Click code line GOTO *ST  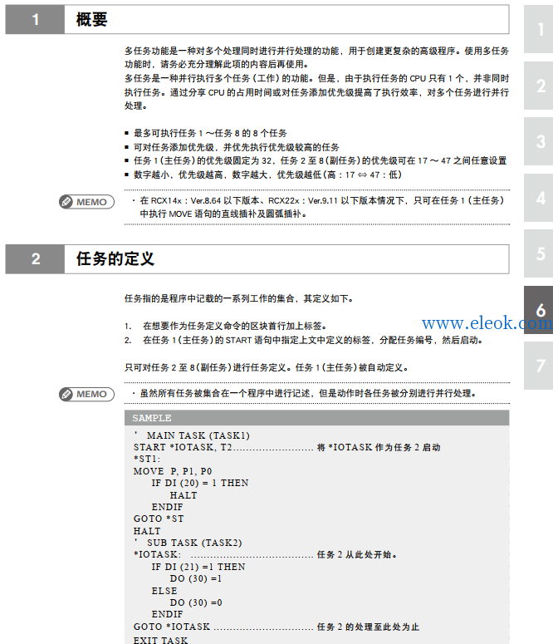click(x=159, y=519)
